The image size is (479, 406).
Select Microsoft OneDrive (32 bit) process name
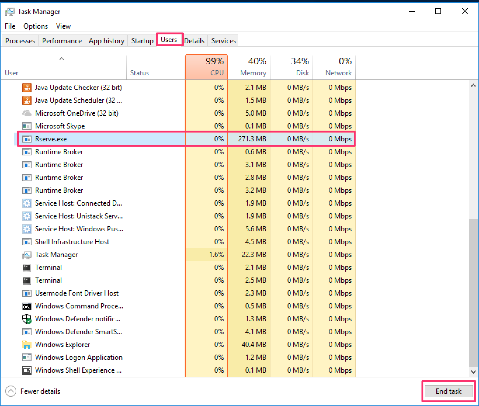(77, 113)
